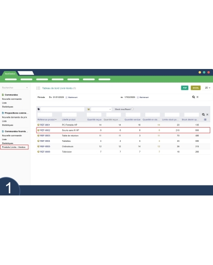Open the 25 rows-per-page dropdown
Viewport: 213px width, 265px height.
208,88
